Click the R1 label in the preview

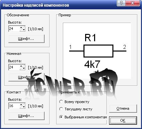[x=90, y=38]
